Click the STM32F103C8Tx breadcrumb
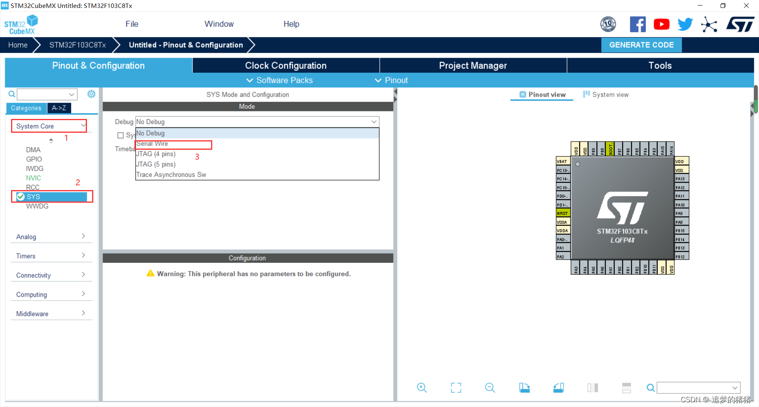Image resolution: width=759 pixels, height=407 pixels. click(77, 45)
